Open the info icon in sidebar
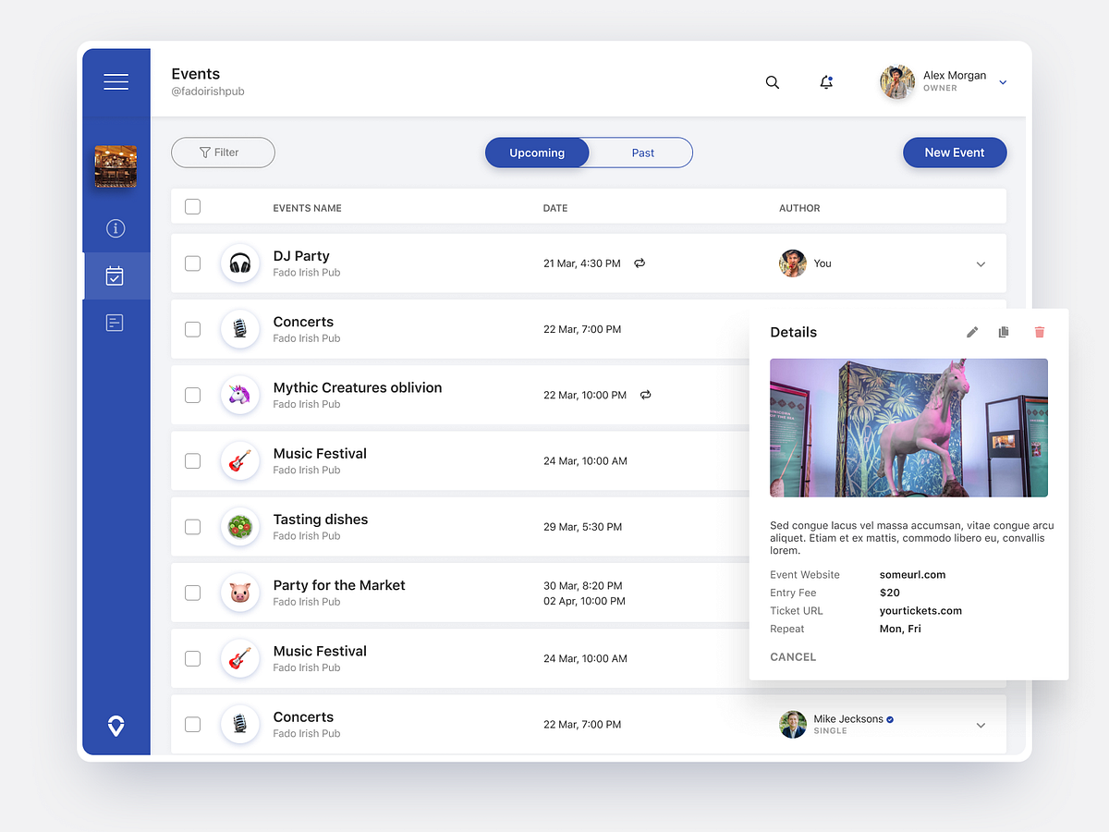1109x832 pixels. click(116, 228)
